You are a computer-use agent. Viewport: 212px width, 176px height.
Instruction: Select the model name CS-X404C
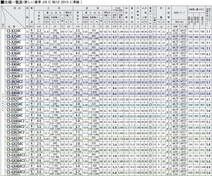coord(14,65)
